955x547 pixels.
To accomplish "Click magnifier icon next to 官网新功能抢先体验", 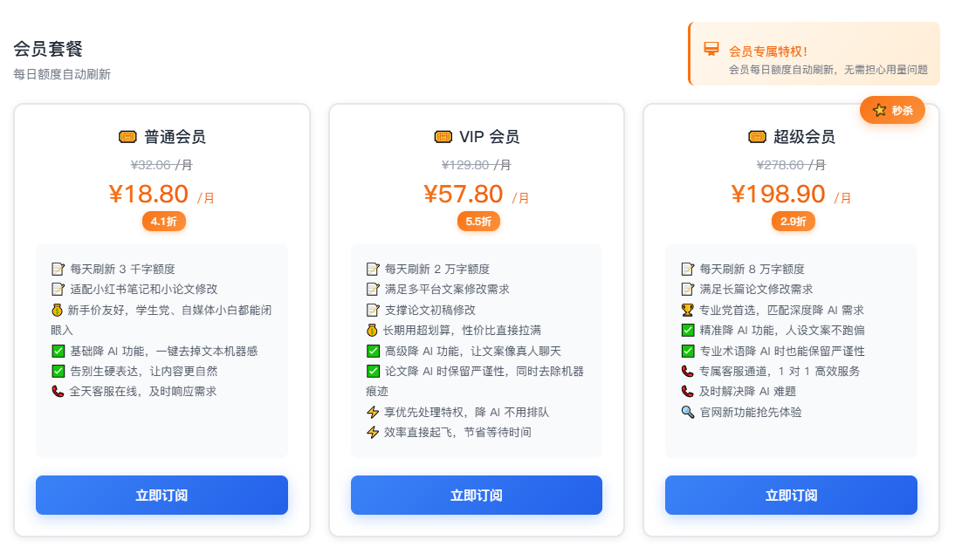I will [x=687, y=412].
